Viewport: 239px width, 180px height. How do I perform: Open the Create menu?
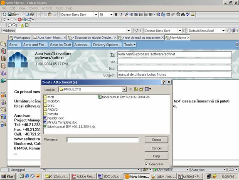(x=33, y=8)
